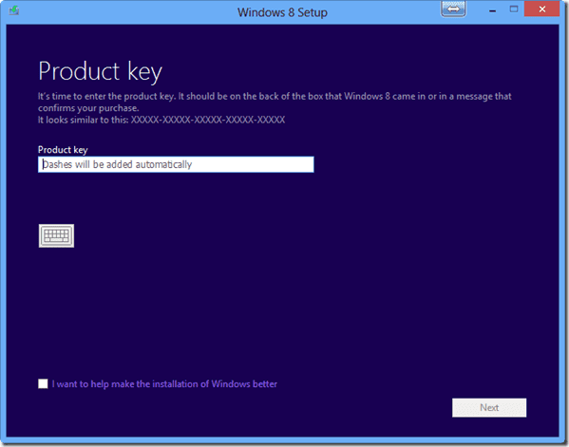Maximize the Windows 8 Setup window
The height and width of the screenshot is (447, 569).
514,9
